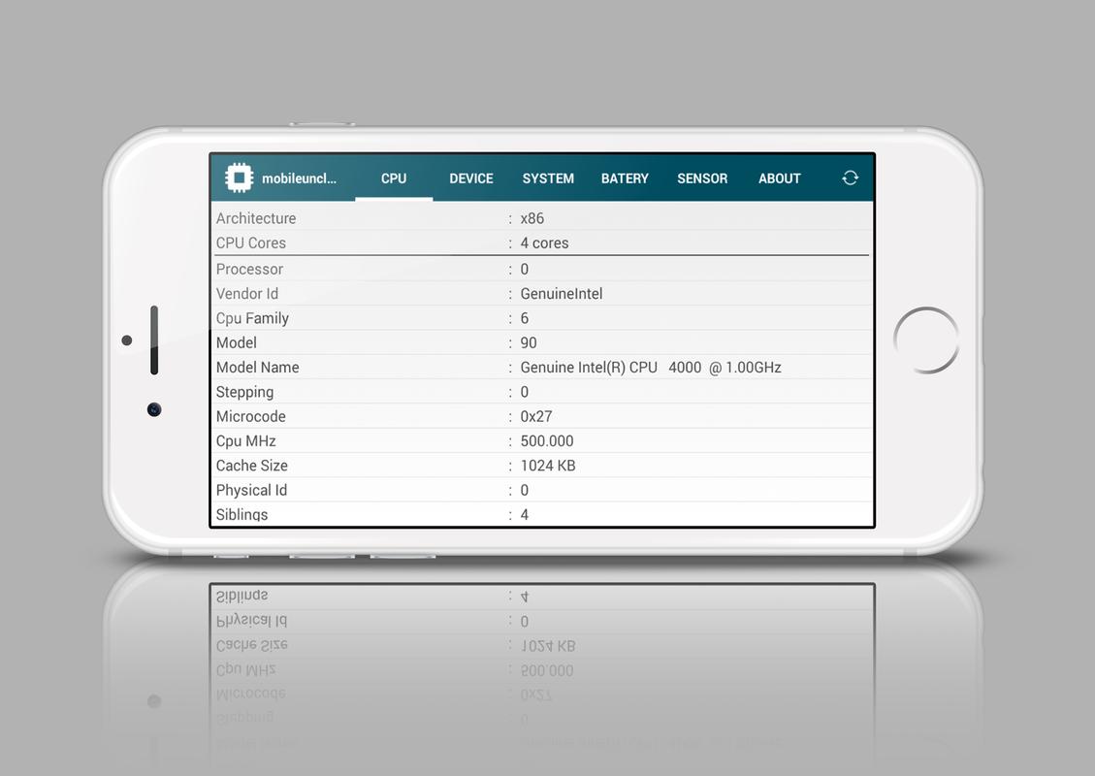Select the Siblings value 4
The image size is (1095, 776).
[x=525, y=515]
